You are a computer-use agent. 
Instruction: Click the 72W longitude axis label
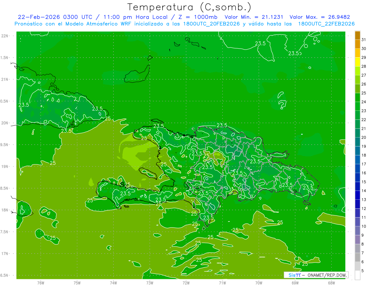point(186,283)
